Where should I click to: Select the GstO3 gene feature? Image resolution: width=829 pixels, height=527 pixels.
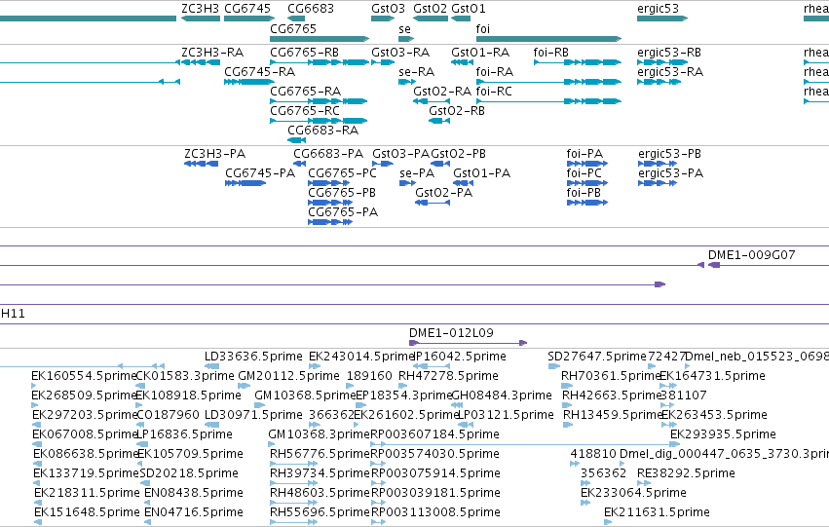coord(383,19)
